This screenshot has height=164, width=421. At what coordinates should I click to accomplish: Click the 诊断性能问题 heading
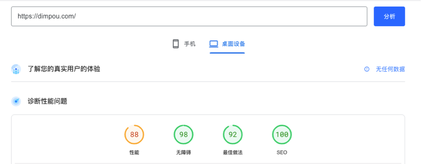(48, 101)
